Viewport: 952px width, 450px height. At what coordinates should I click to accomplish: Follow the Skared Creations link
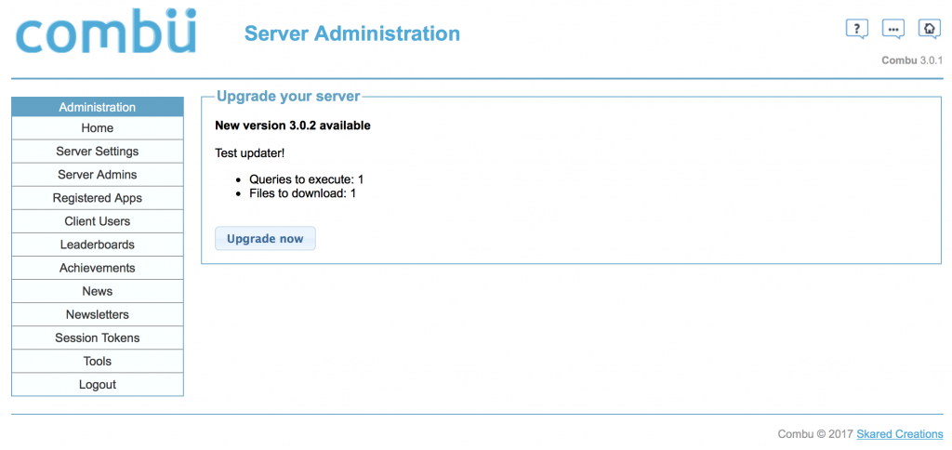(x=900, y=434)
